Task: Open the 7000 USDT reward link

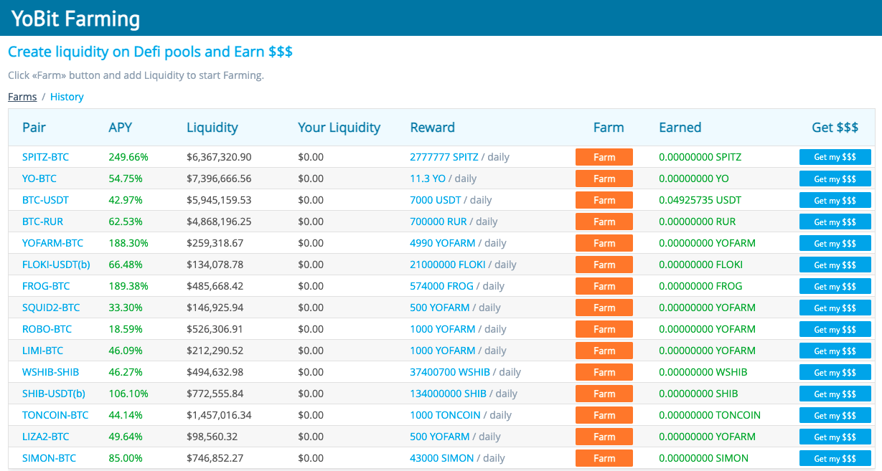Action: coord(435,200)
